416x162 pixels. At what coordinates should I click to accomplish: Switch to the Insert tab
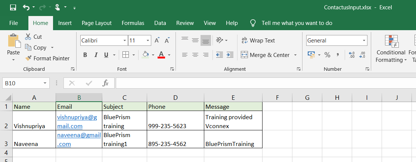point(65,23)
